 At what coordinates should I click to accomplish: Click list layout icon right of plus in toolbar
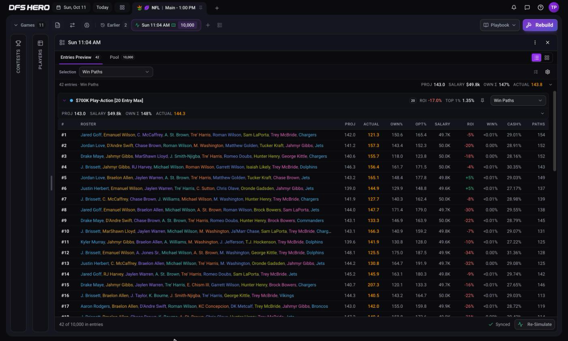pos(219,25)
